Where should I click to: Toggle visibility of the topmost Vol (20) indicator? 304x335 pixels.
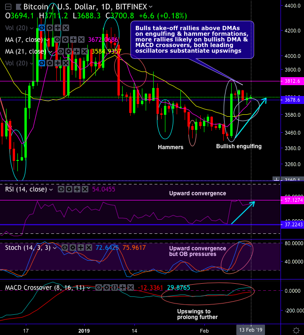tap(42, 28)
